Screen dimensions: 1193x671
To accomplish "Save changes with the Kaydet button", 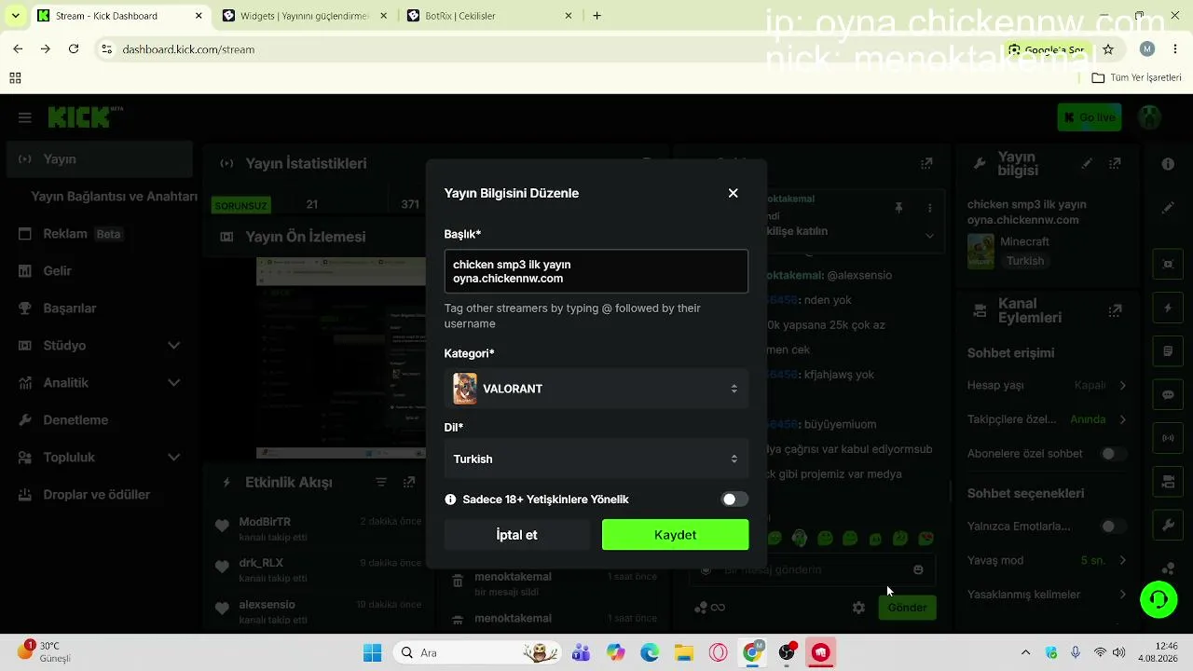I will [676, 535].
